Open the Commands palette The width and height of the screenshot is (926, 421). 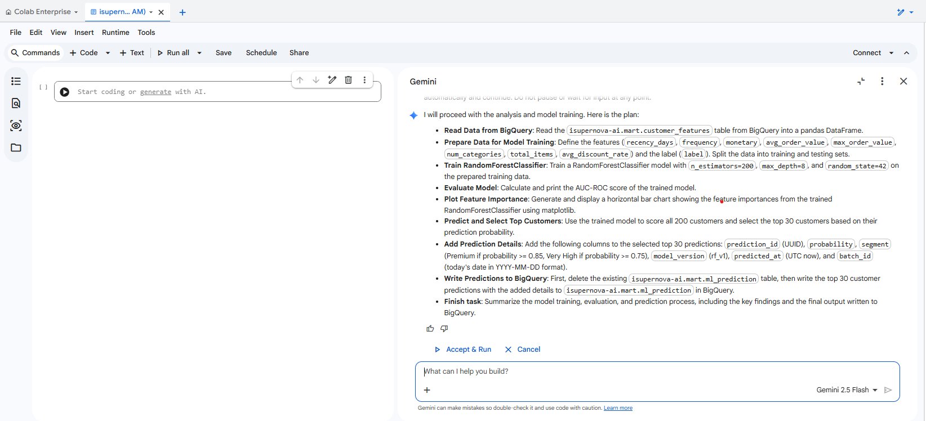35,53
